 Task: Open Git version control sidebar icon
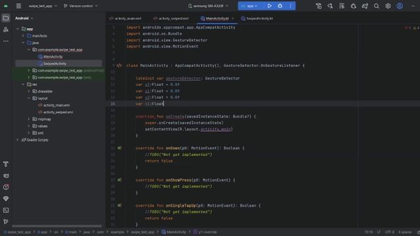tap(6, 222)
